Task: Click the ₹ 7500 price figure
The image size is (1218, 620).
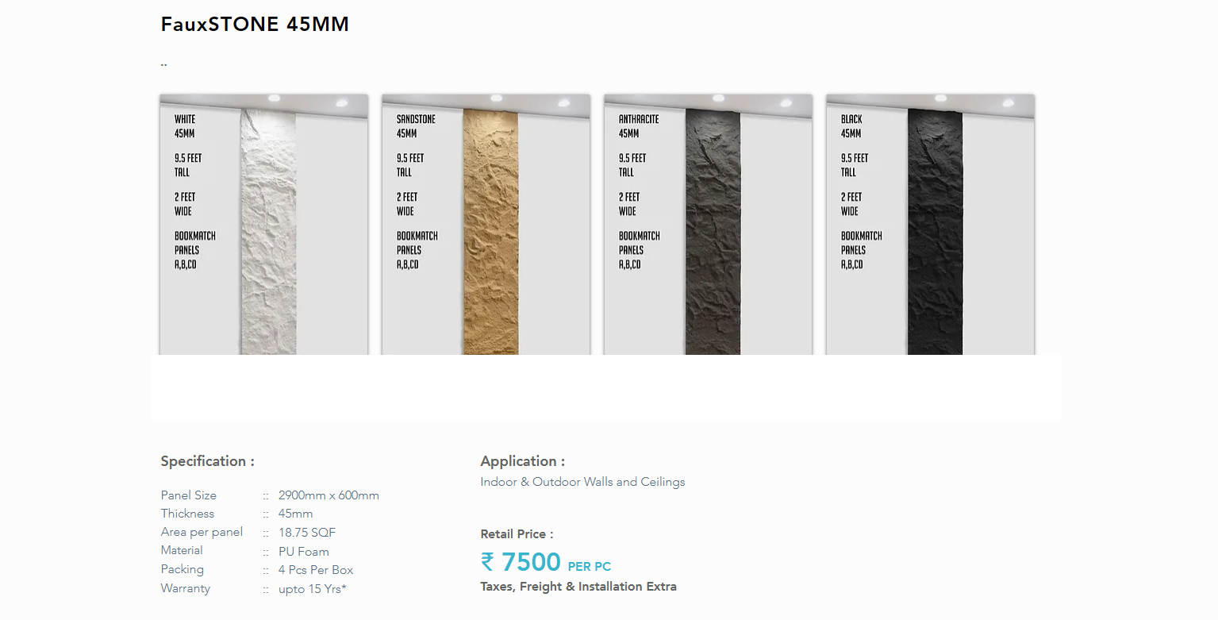Action: click(x=521, y=562)
